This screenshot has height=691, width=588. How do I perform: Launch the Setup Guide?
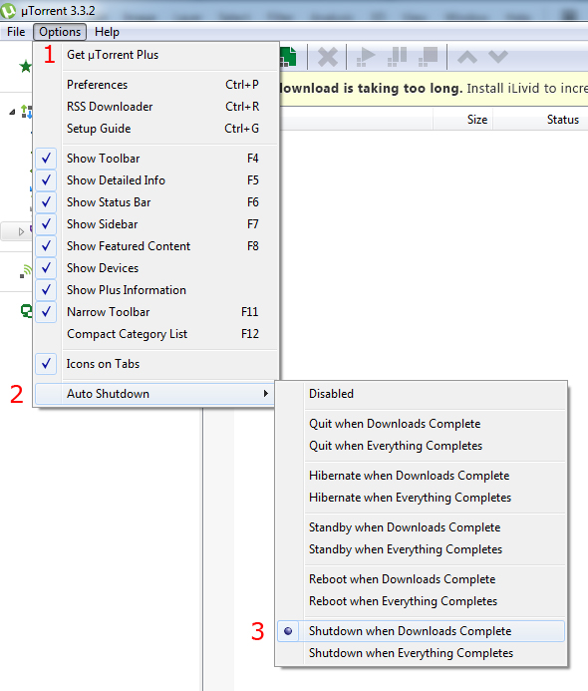(156, 129)
